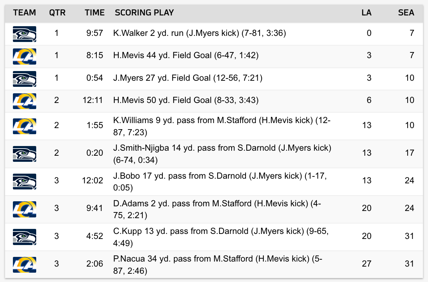
Task: Click the TEAM column header
Action: pos(25,13)
